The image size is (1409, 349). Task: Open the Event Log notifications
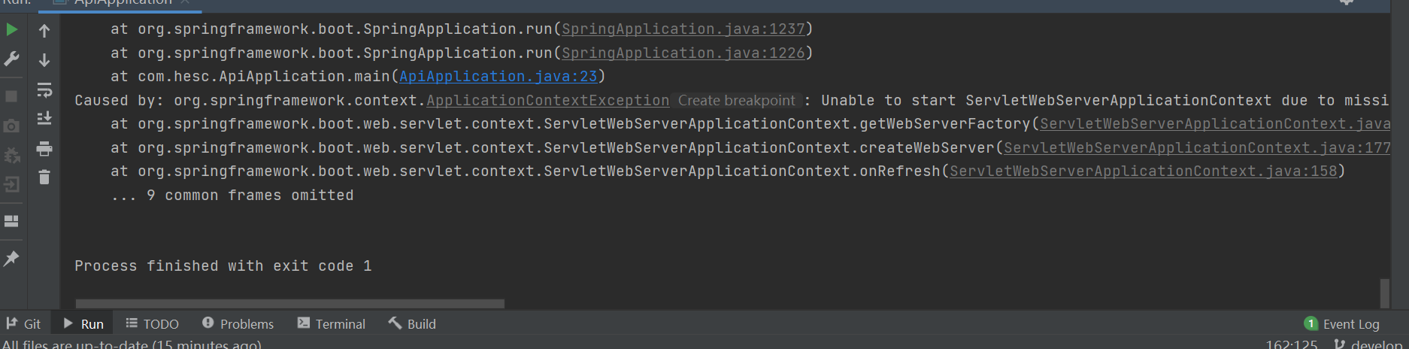pyautogui.click(x=1342, y=324)
